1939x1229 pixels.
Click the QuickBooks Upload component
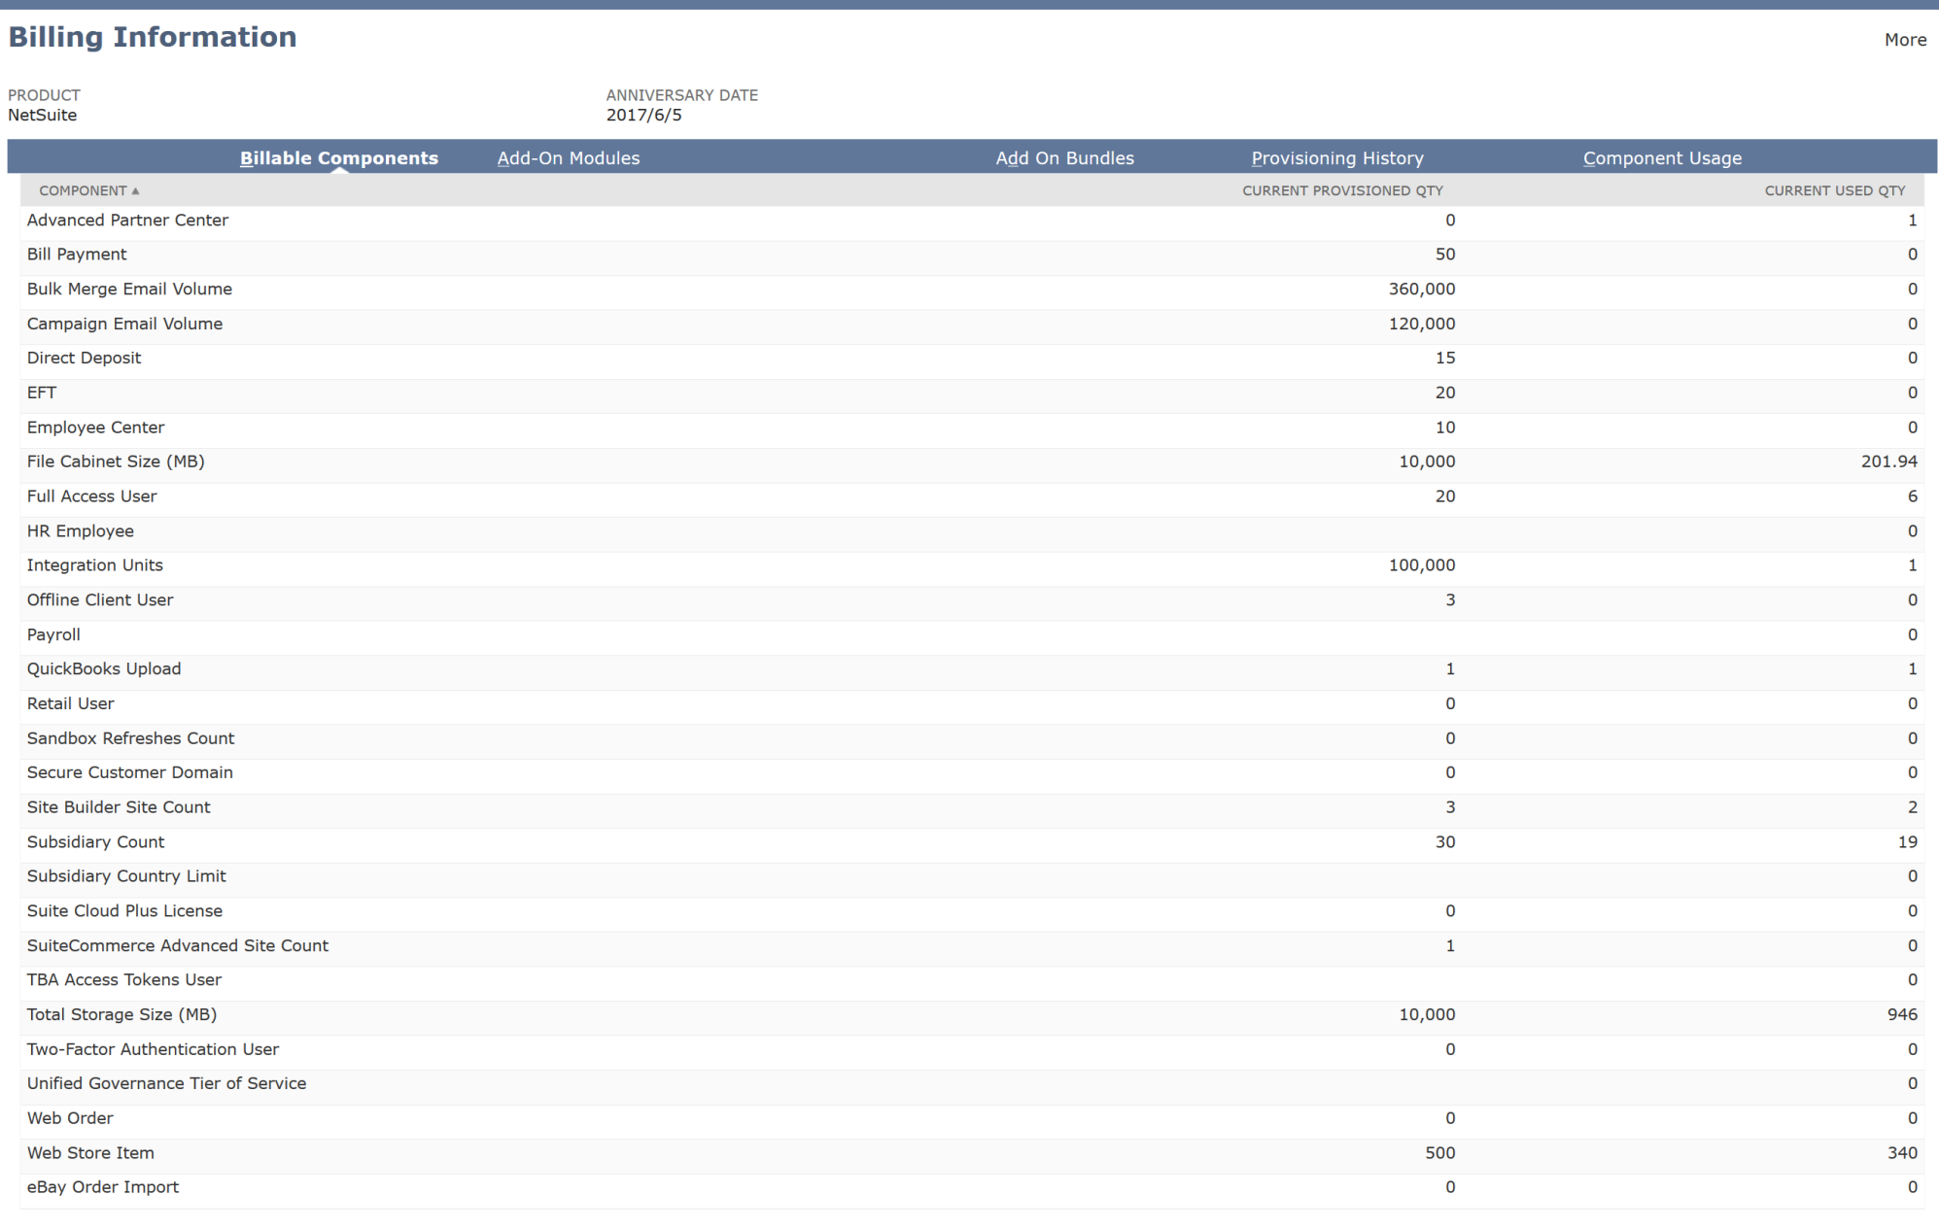(x=104, y=669)
